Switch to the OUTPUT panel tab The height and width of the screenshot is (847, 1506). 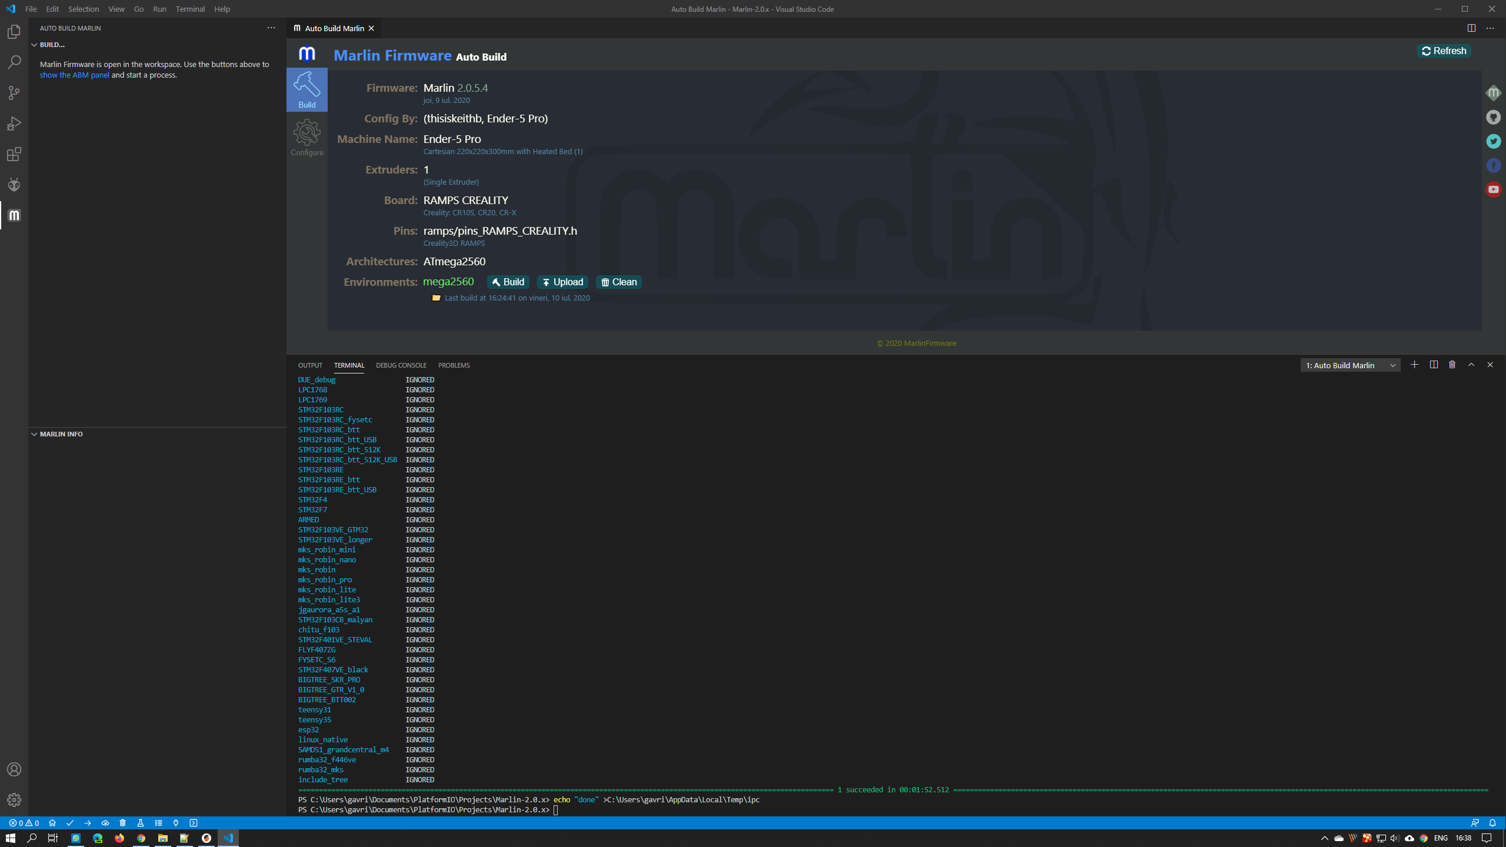click(310, 365)
